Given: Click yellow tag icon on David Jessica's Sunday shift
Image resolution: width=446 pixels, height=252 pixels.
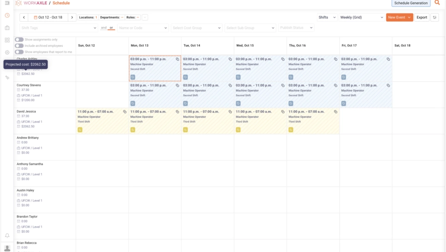Looking at the screenshot, I should (x=80, y=130).
